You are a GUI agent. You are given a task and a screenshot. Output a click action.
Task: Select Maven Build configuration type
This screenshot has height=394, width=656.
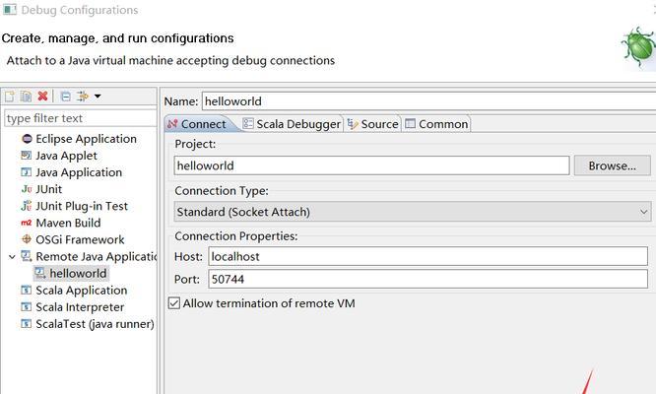pyautogui.click(x=68, y=223)
